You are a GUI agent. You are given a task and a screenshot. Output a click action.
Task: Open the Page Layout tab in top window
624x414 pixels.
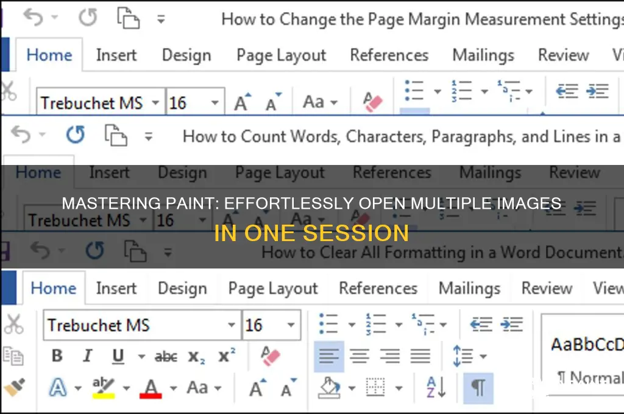click(282, 55)
